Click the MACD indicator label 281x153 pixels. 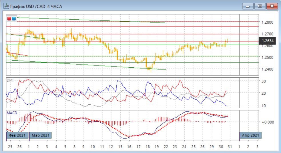12,113
